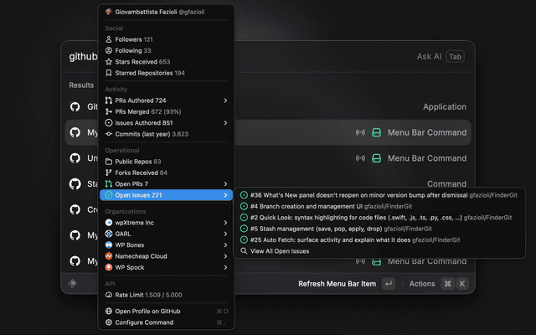Expand the GARL organization chevron
Screen dimensions: 536x335
tap(225, 234)
